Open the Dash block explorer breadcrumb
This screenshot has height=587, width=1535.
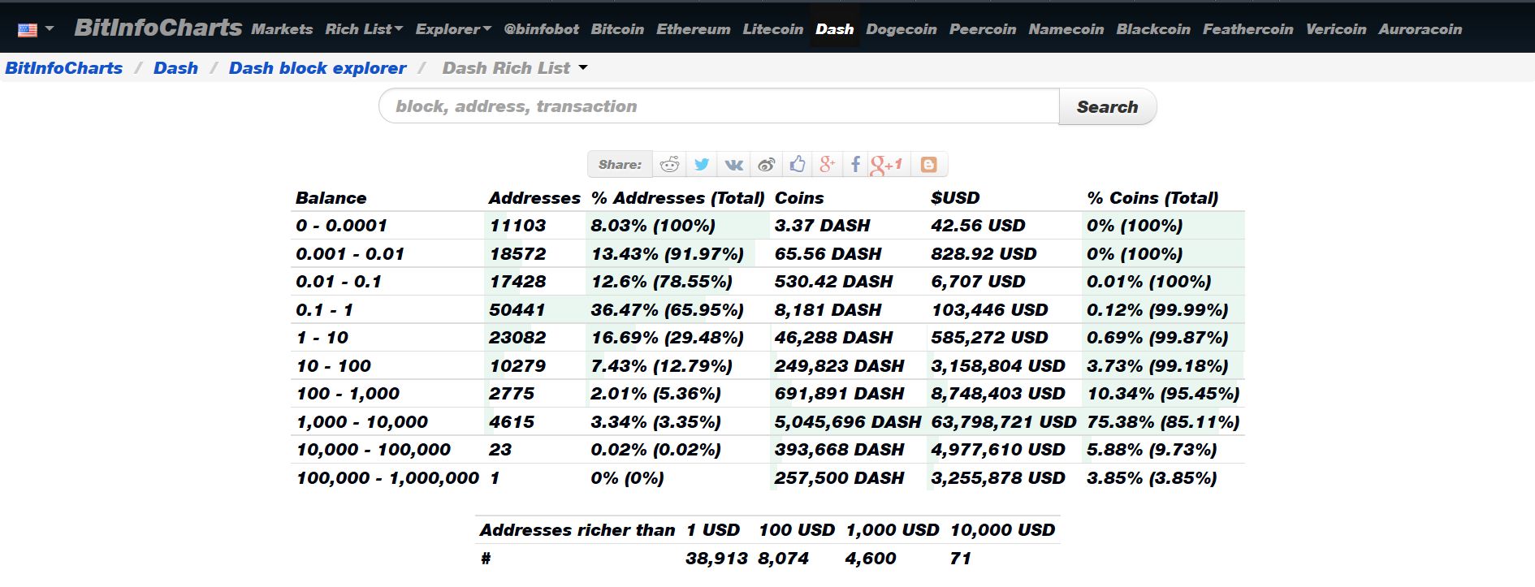318,68
